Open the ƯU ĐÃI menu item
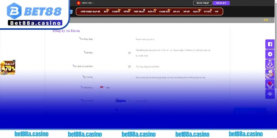This screenshot has width=277, height=138. [x=207, y=12]
